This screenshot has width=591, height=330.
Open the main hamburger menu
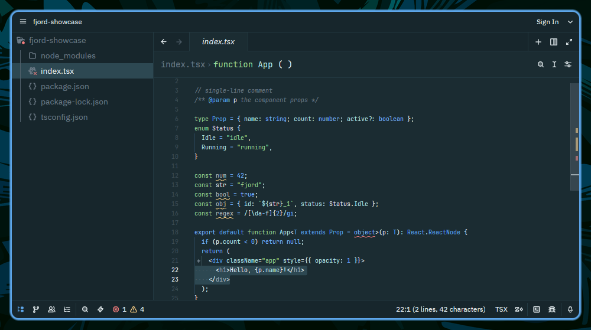coord(23,22)
